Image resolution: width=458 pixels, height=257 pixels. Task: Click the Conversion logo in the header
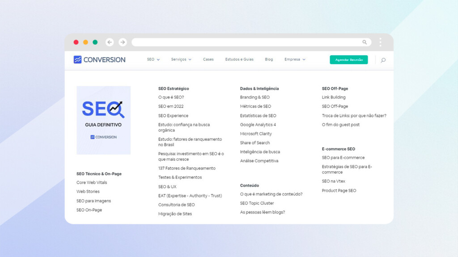100,59
